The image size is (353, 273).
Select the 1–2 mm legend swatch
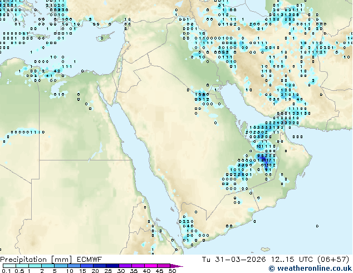click(35, 266)
